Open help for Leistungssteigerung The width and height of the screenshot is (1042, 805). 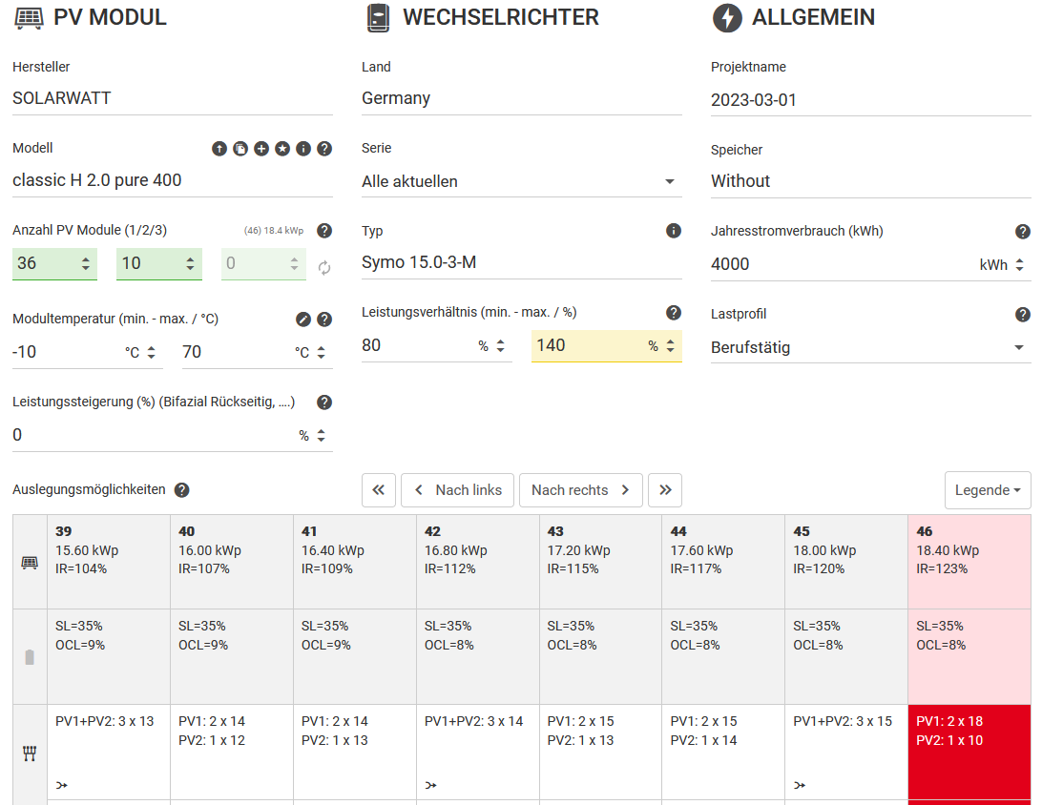pos(324,402)
